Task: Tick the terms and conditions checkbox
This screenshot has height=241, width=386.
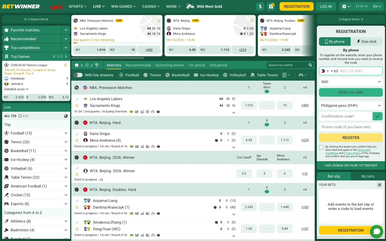Action: pos(321,147)
